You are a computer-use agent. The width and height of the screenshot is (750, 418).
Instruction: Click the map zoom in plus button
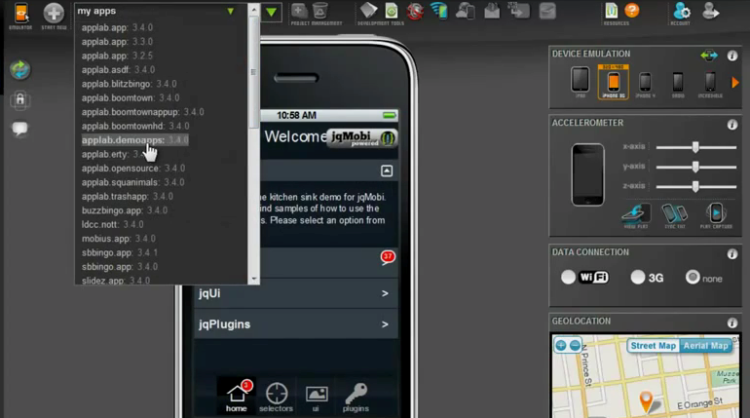561,345
